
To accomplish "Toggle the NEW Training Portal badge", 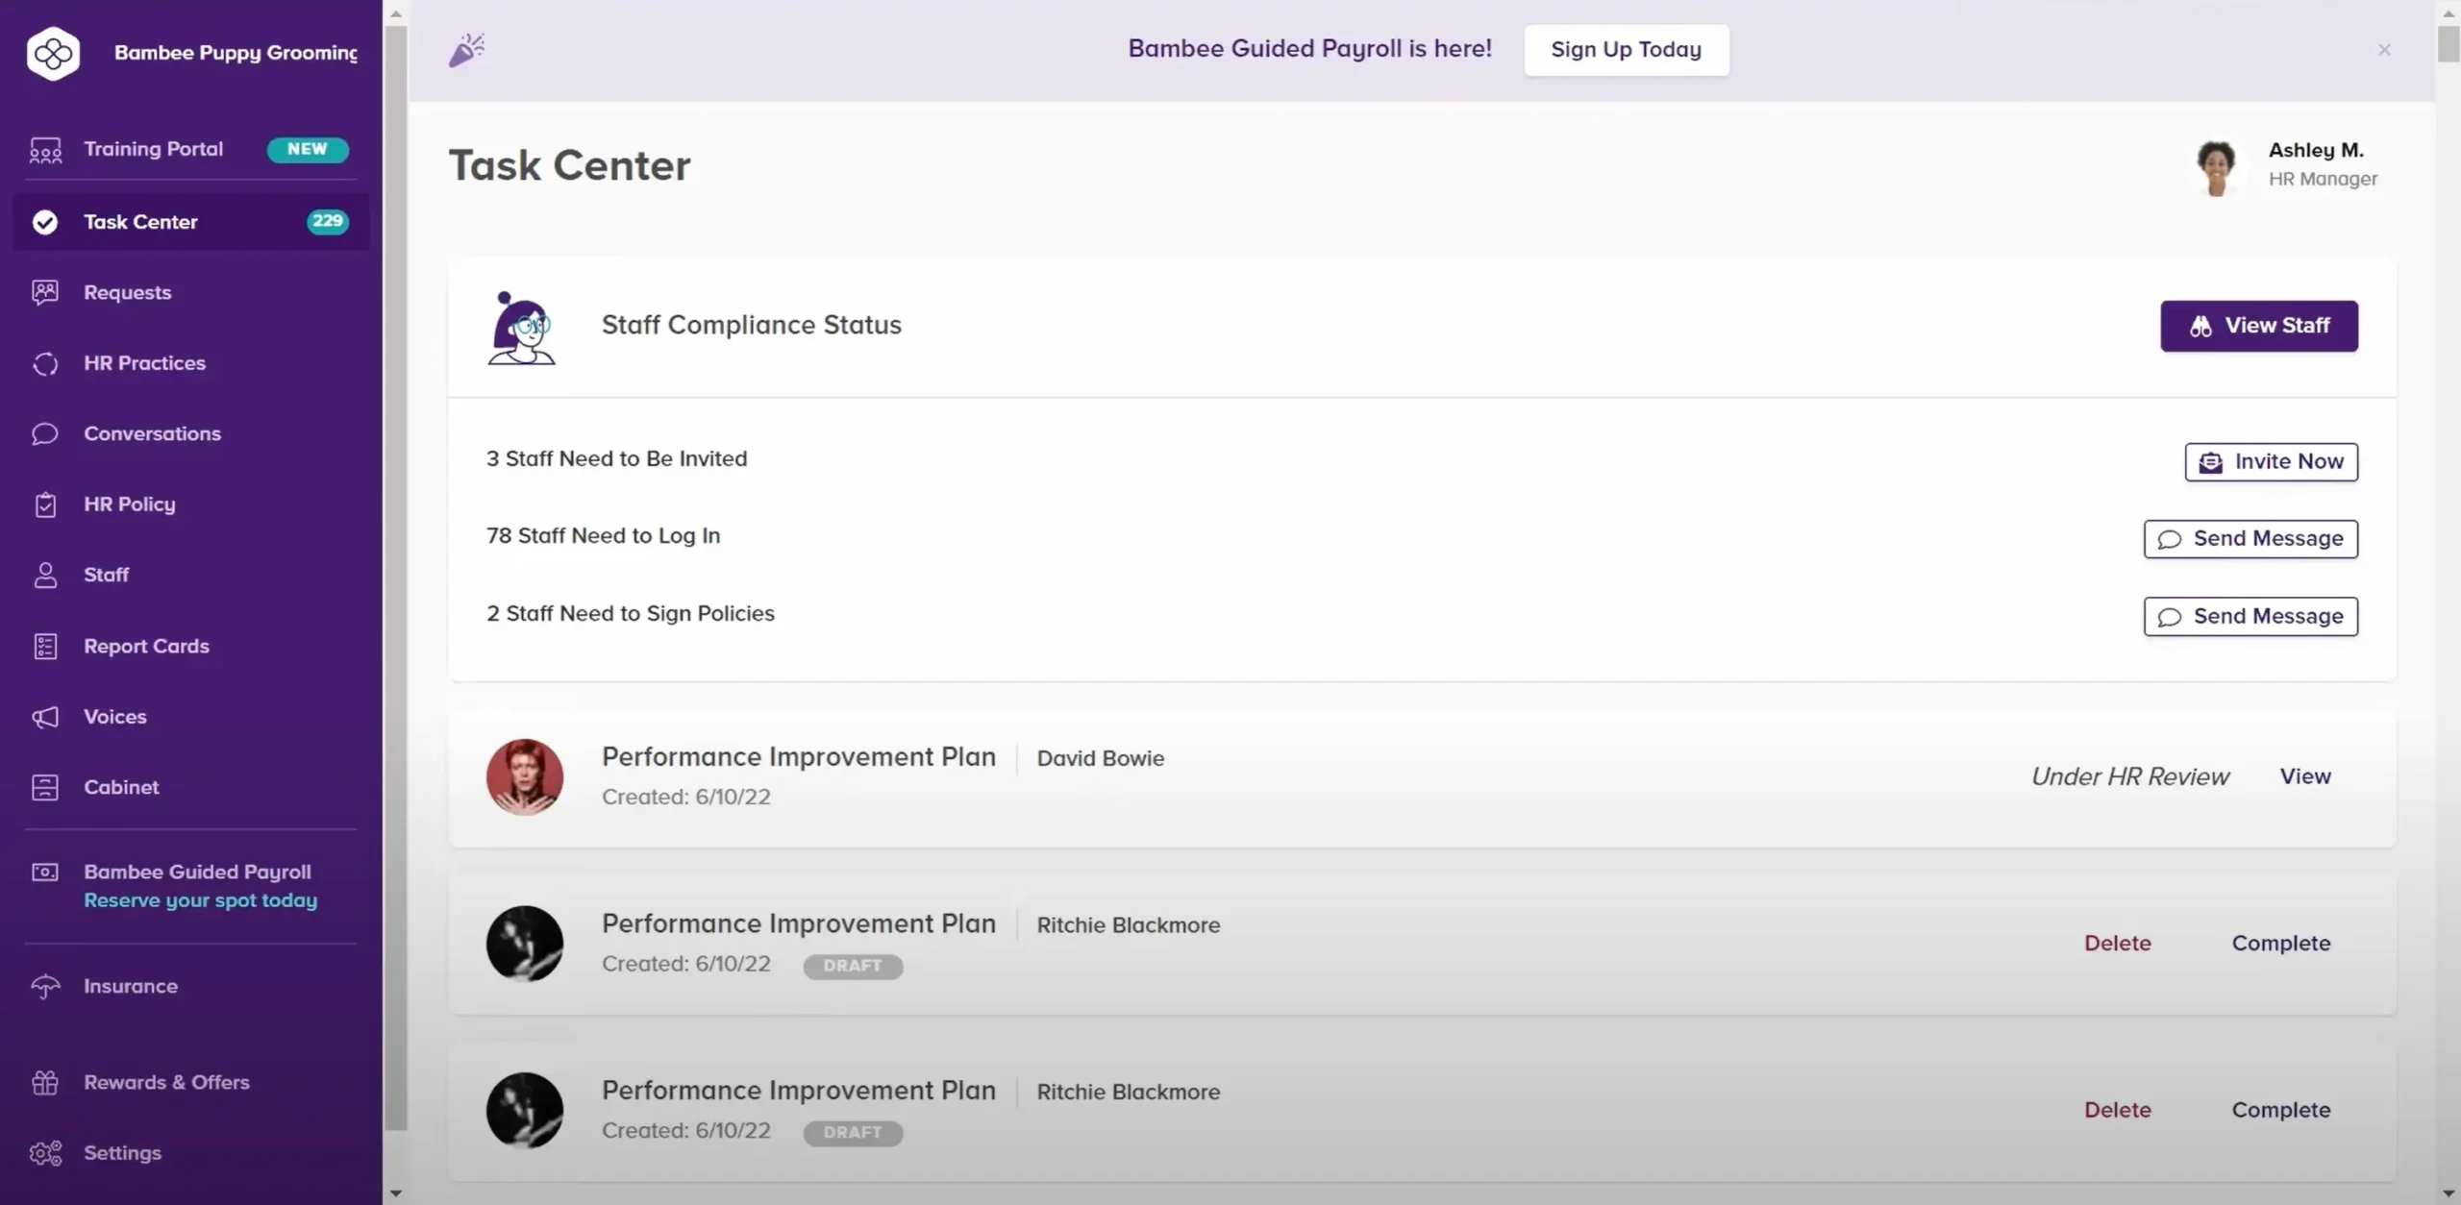I will [x=308, y=147].
